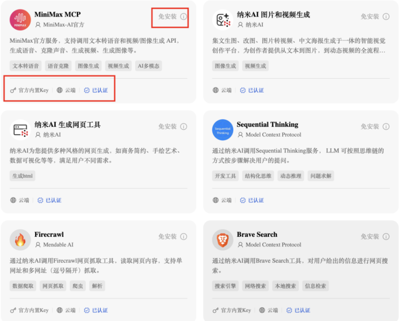Screen dimensions: 404x321
Task: Select the 信息检索 tag
Action: pos(315,286)
